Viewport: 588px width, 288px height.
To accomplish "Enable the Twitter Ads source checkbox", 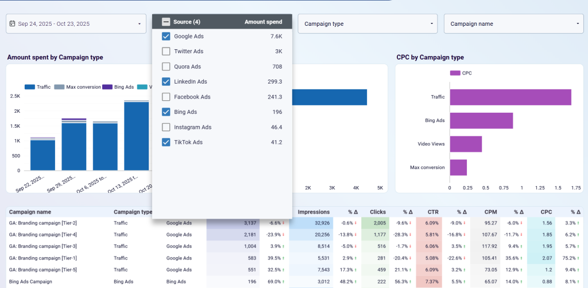I will coord(166,52).
